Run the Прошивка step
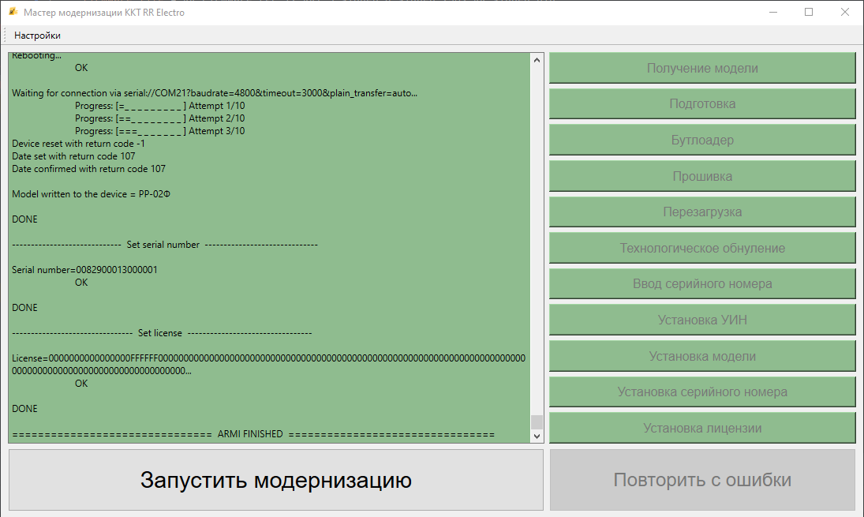 [702, 176]
